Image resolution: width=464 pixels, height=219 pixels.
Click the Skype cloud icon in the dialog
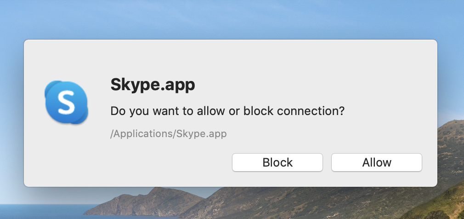[x=66, y=102]
